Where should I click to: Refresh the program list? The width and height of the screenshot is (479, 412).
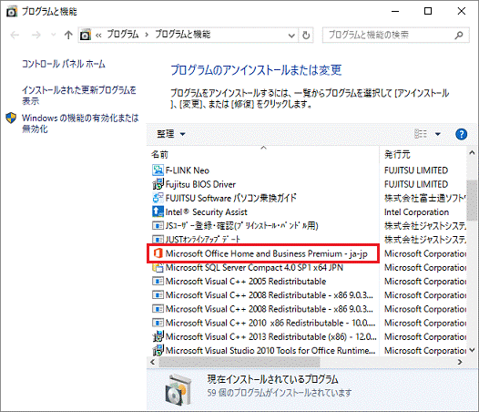pos(306,36)
